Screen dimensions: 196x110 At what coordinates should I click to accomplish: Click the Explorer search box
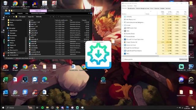click(x=73, y=16)
